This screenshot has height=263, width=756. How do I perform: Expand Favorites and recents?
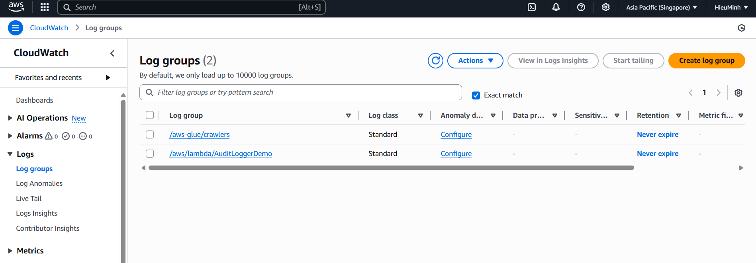[x=108, y=78]
